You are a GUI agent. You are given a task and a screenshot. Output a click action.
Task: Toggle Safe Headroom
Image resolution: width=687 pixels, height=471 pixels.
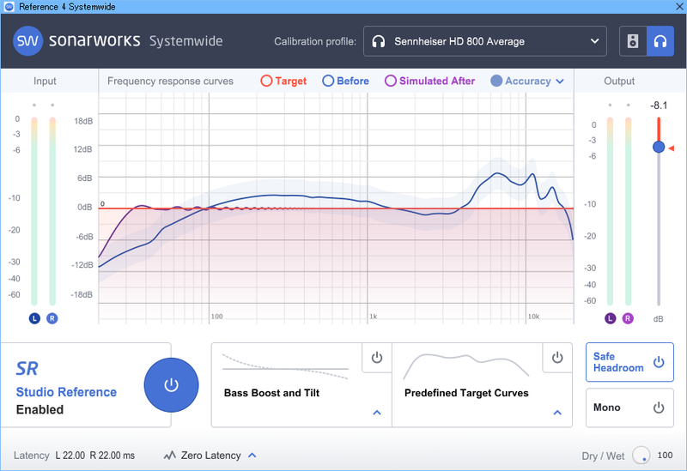tap(629, 362)
